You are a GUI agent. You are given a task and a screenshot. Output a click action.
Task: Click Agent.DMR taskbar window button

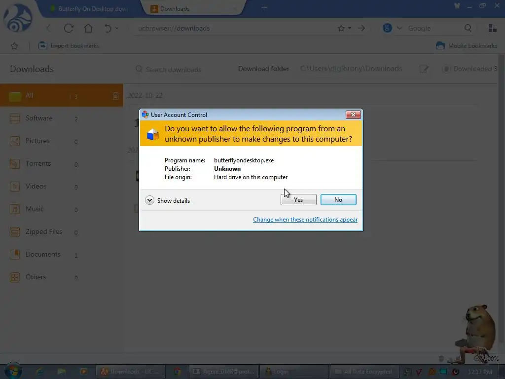223,372
